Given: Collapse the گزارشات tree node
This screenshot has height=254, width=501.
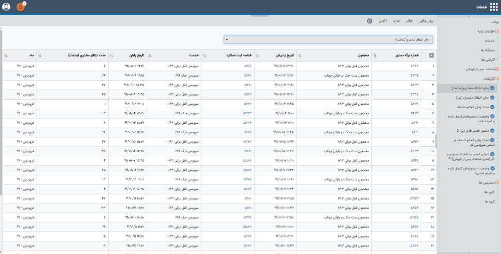Looking at the screenshot, I should [x=497, y=79].
